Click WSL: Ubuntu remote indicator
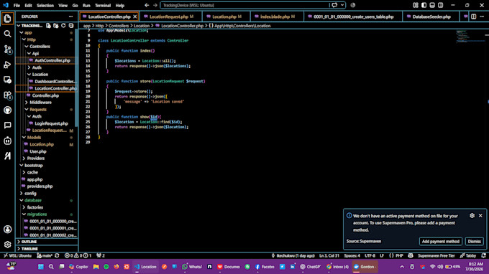 [18, 255]
